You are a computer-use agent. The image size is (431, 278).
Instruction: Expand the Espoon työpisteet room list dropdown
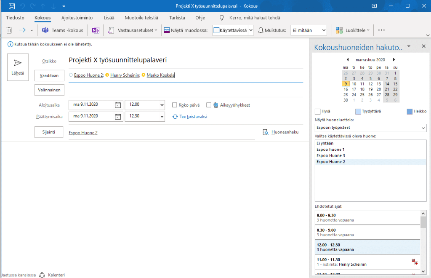coord(423,128)
